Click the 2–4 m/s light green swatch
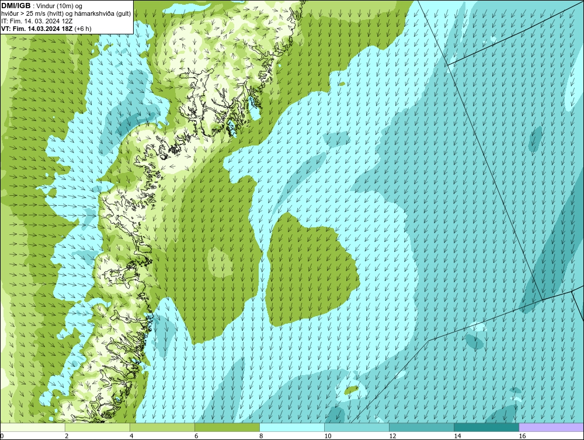 98,427
